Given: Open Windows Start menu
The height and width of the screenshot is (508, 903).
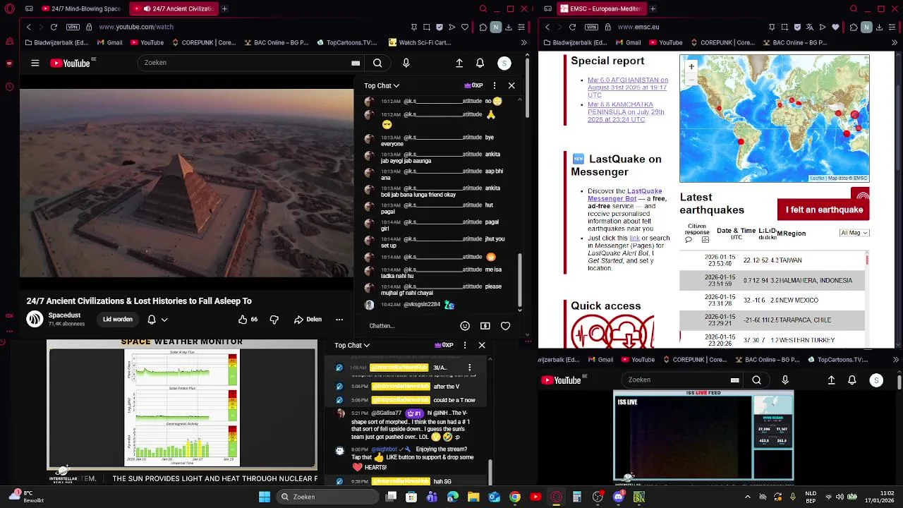Looking at the screenshot, I should coord(264,497).
